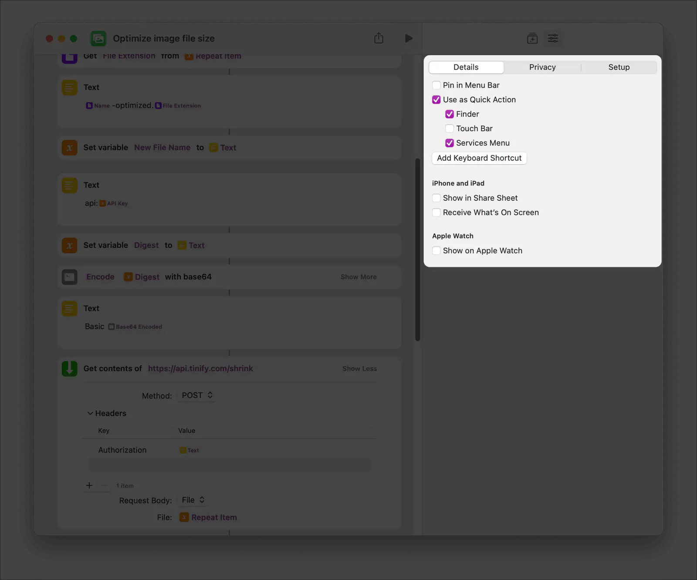Enable Show in Share Sheet
This screenshot has height=580, width=697.
coord(436,198)
